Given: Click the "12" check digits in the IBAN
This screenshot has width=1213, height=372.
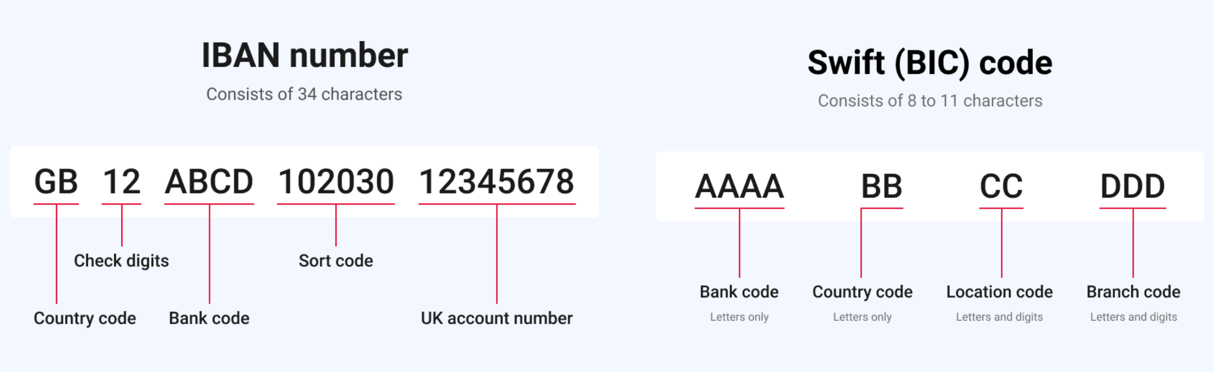Looking at the screenshot, I should [122, 182].
